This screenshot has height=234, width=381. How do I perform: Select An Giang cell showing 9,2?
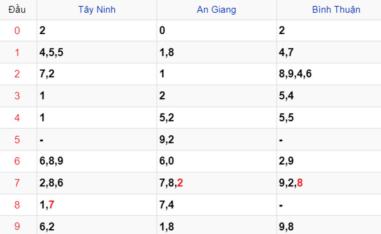pos(167,140)
